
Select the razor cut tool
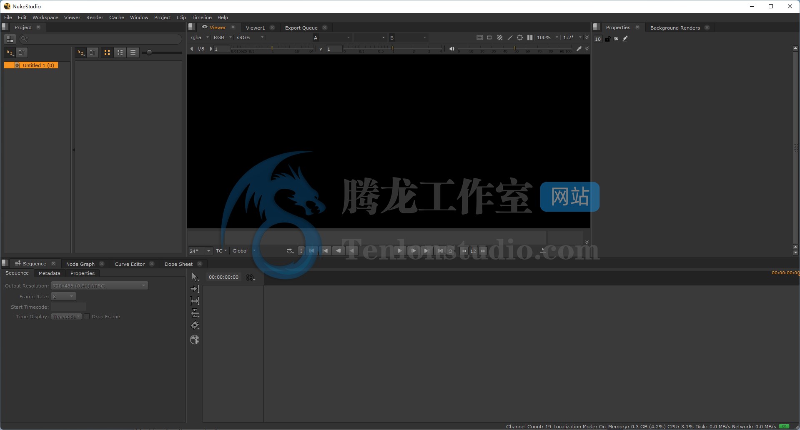tap(194, 325)
